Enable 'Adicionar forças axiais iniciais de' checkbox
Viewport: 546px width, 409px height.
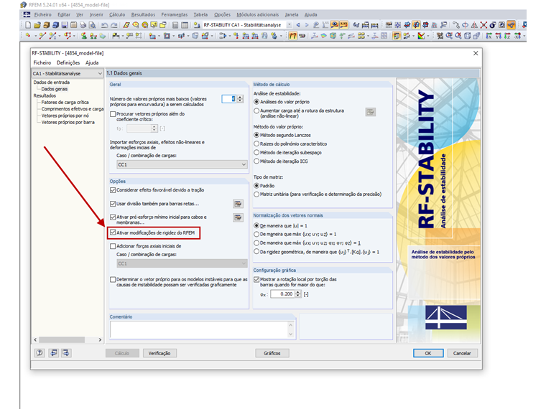tap(113, 246)
